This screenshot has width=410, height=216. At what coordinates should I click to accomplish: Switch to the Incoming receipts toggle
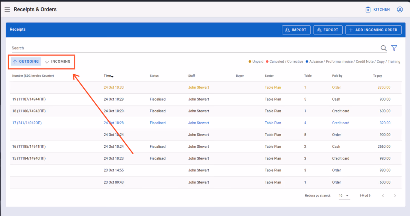point(58,61)
